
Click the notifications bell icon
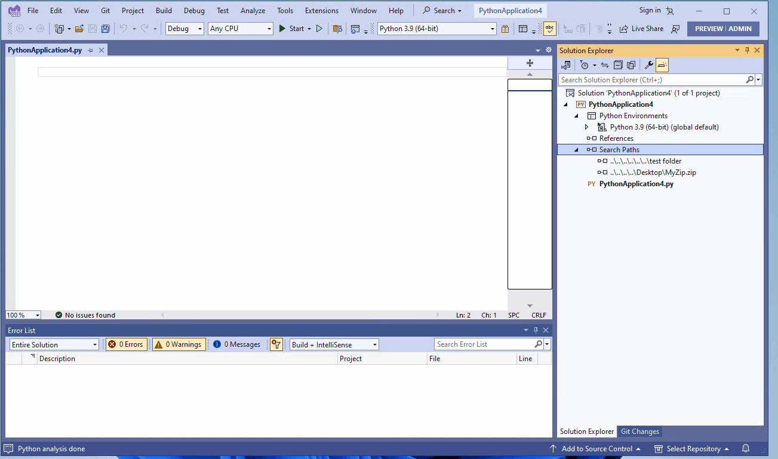pyautogui.click(x=745, y=448)
